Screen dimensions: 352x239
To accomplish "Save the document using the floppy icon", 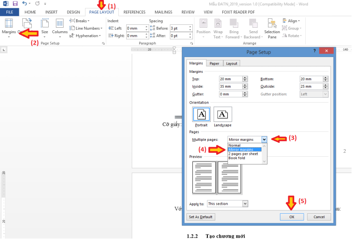I will (15, 3).
